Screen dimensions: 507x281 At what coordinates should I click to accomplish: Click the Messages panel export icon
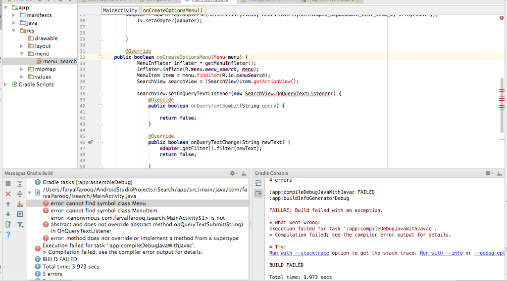tap(8, 225)
